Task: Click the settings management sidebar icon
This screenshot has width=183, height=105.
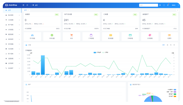Action: (6, 58)
